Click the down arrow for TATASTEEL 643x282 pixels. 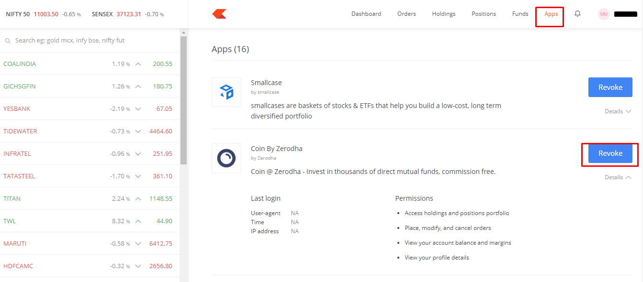tap(138, 176)
